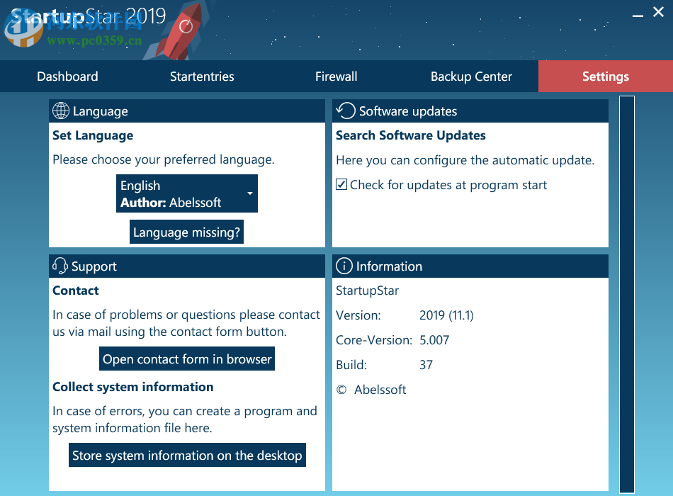
Task: Store system information on the desktop
Action: pyautogui.click(x=186, y=455)
